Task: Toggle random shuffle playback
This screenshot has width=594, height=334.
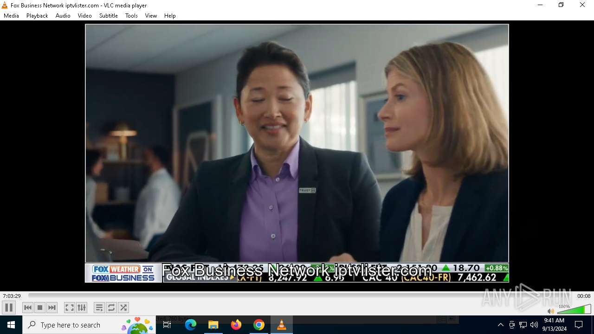Action: (x=123, y=308)
